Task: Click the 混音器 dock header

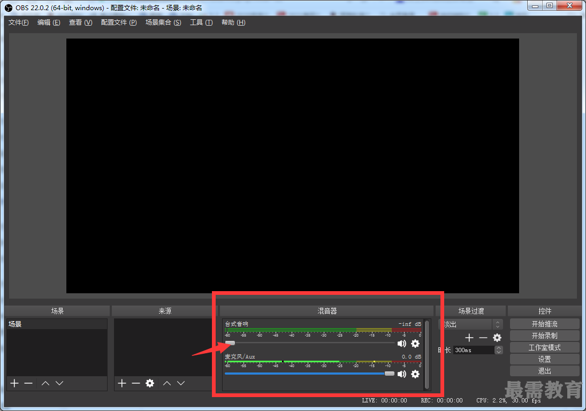Action: tap(327, 311)
